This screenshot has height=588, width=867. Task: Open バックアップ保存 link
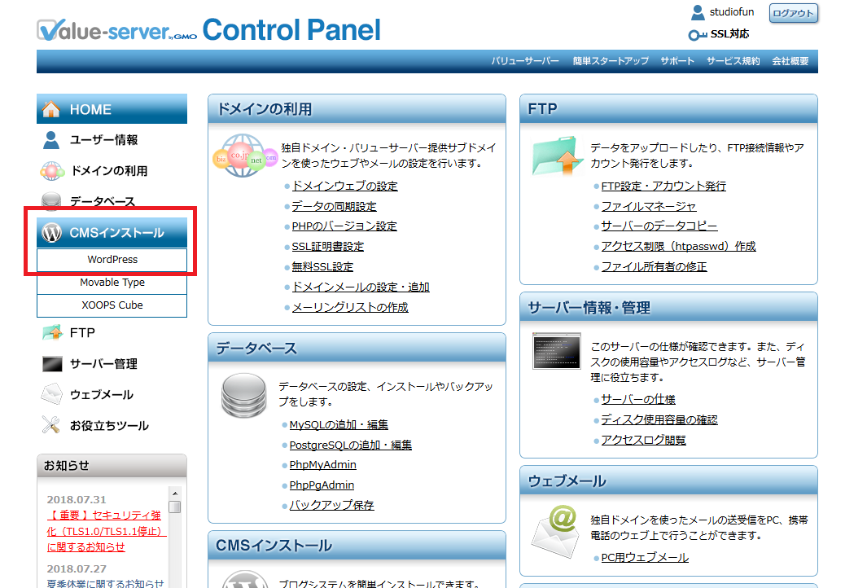pyautogui.click(x=332, y=505)
